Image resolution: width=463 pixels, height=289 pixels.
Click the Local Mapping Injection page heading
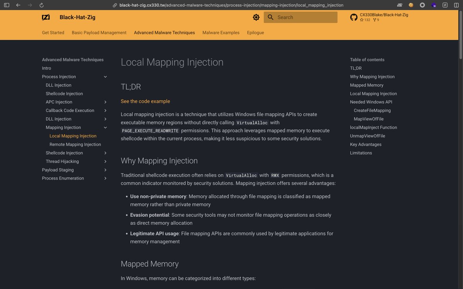[172, 62]
